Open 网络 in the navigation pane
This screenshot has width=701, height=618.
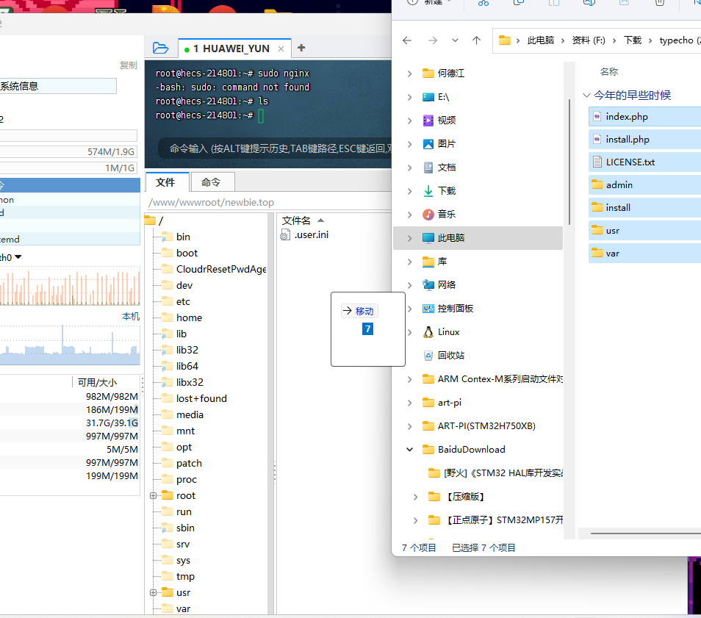point(439,285)
